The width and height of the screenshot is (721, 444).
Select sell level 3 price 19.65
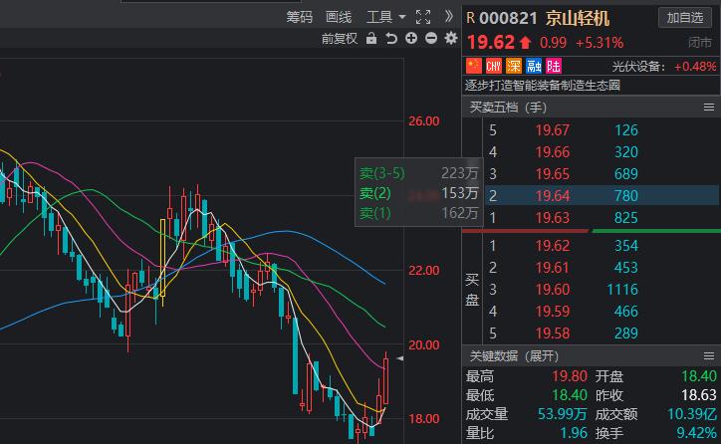(553, 174)
